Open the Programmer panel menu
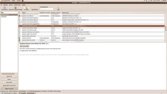The width and height of the screenshot is (167, 94). tap(7, 1)
